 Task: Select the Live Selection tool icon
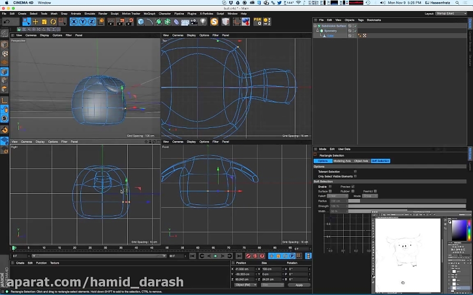[26, 21]
